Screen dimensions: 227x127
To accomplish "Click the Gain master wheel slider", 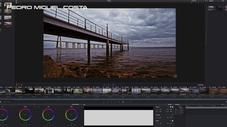I will click(x=48, y=123).
